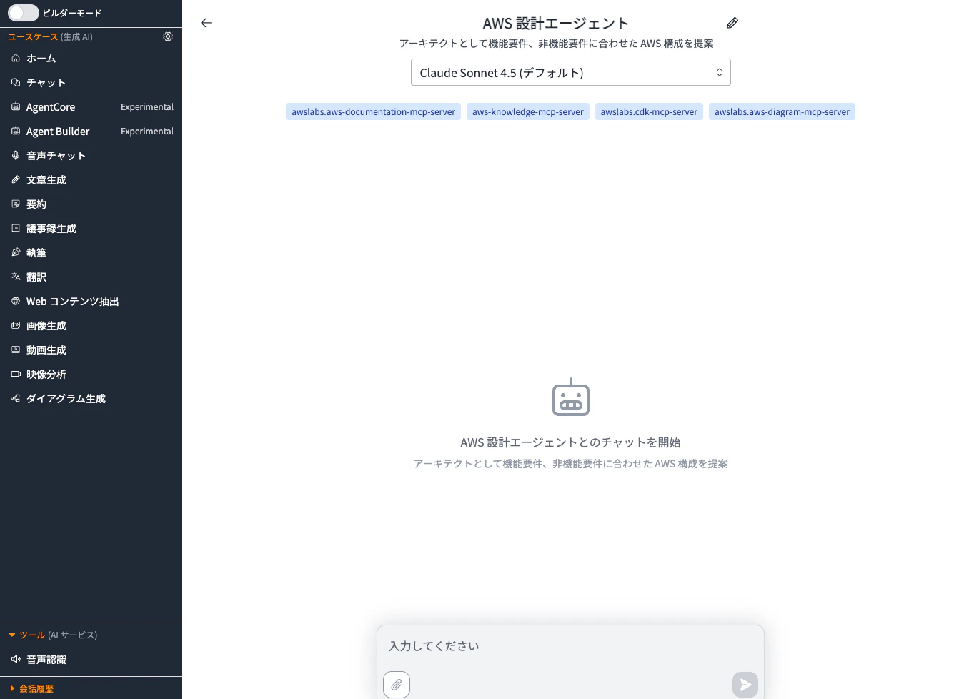Screen dimensions: 954x699
Task: Click the 要約 note icon
Action: point(16,204)
